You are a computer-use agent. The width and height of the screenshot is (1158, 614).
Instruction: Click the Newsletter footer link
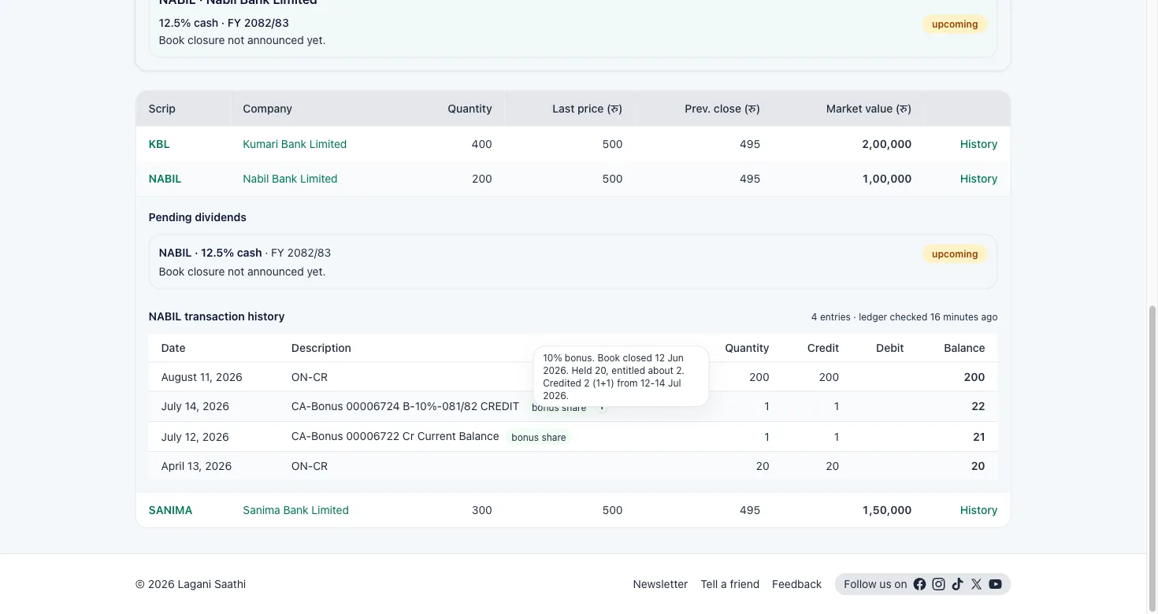coord(660,584)
